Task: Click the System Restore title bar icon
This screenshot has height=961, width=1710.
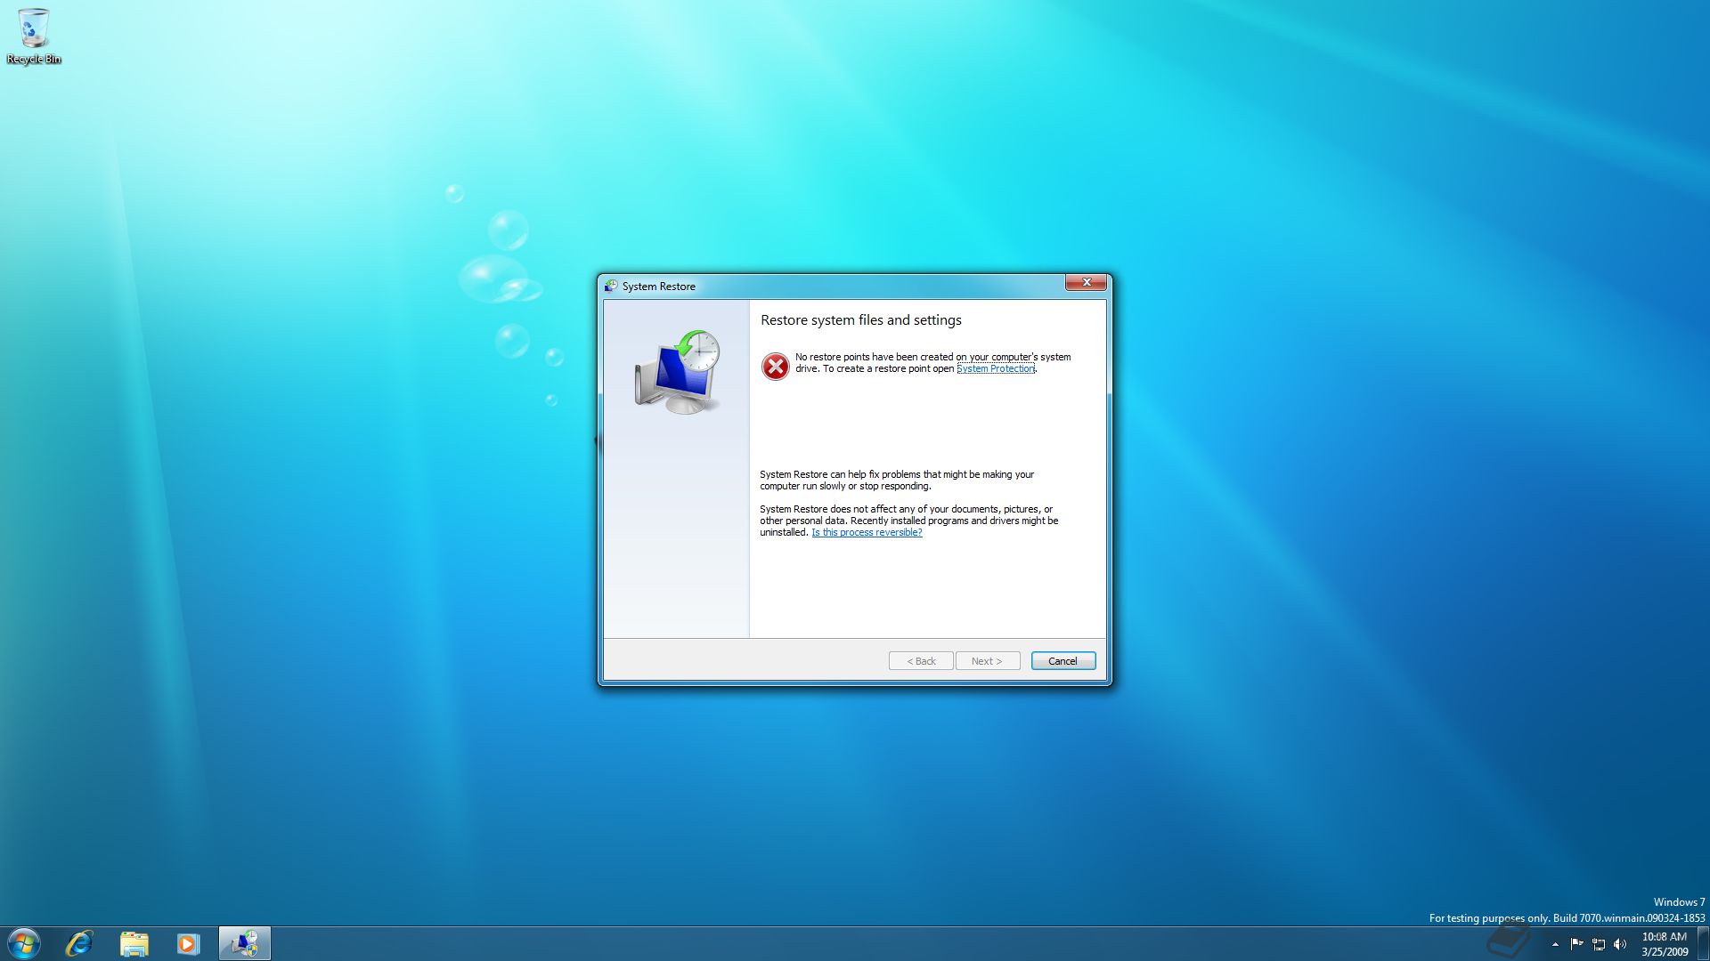Action: pos(611,287)
